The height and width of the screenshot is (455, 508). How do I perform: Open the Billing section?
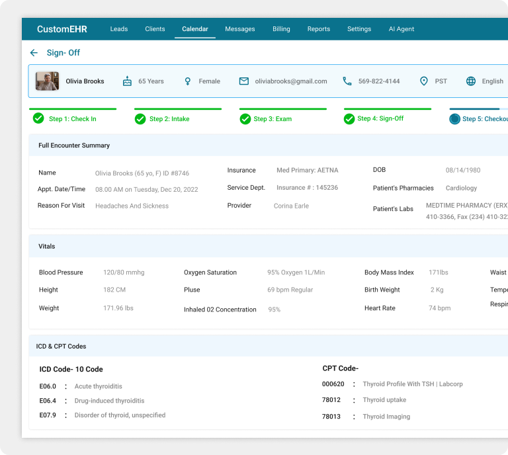(x=281, y=29)
